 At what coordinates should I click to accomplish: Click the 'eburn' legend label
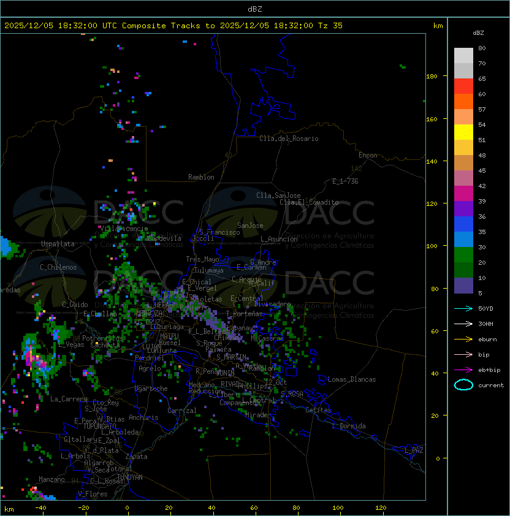point(487,340)
